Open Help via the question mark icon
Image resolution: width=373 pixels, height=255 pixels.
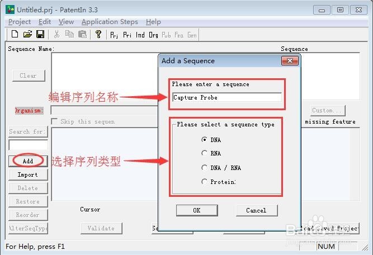click(98, 34)
